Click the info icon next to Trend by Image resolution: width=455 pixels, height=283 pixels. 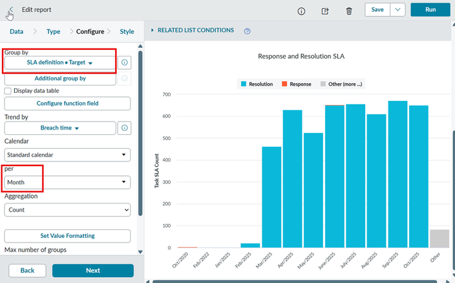pyautogui.click(x=125, y=128)
